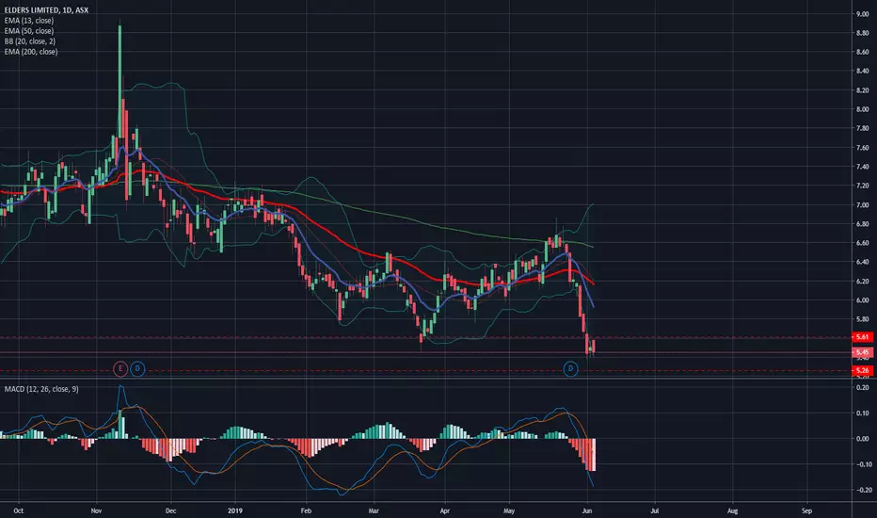Select the MACD (12, 26, close, 9) label
The height and width of the screenshot is (518, 877).
(x=41, y=389)
